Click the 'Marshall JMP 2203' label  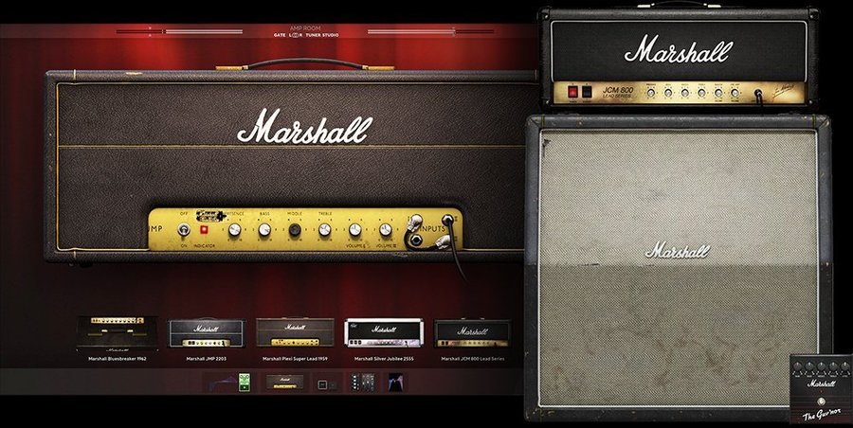pyautogui.click(x=207, y=359)
